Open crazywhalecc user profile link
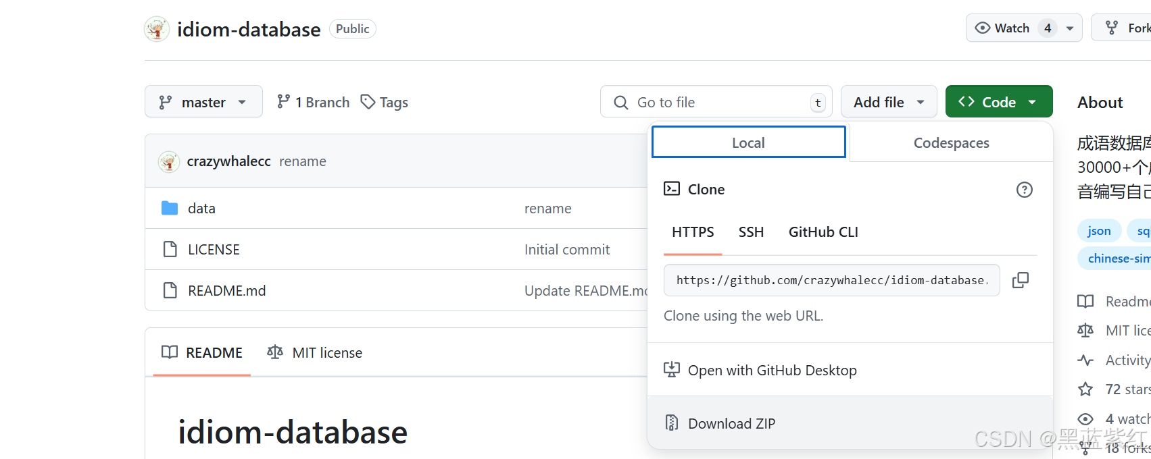 tap(228, 161)
